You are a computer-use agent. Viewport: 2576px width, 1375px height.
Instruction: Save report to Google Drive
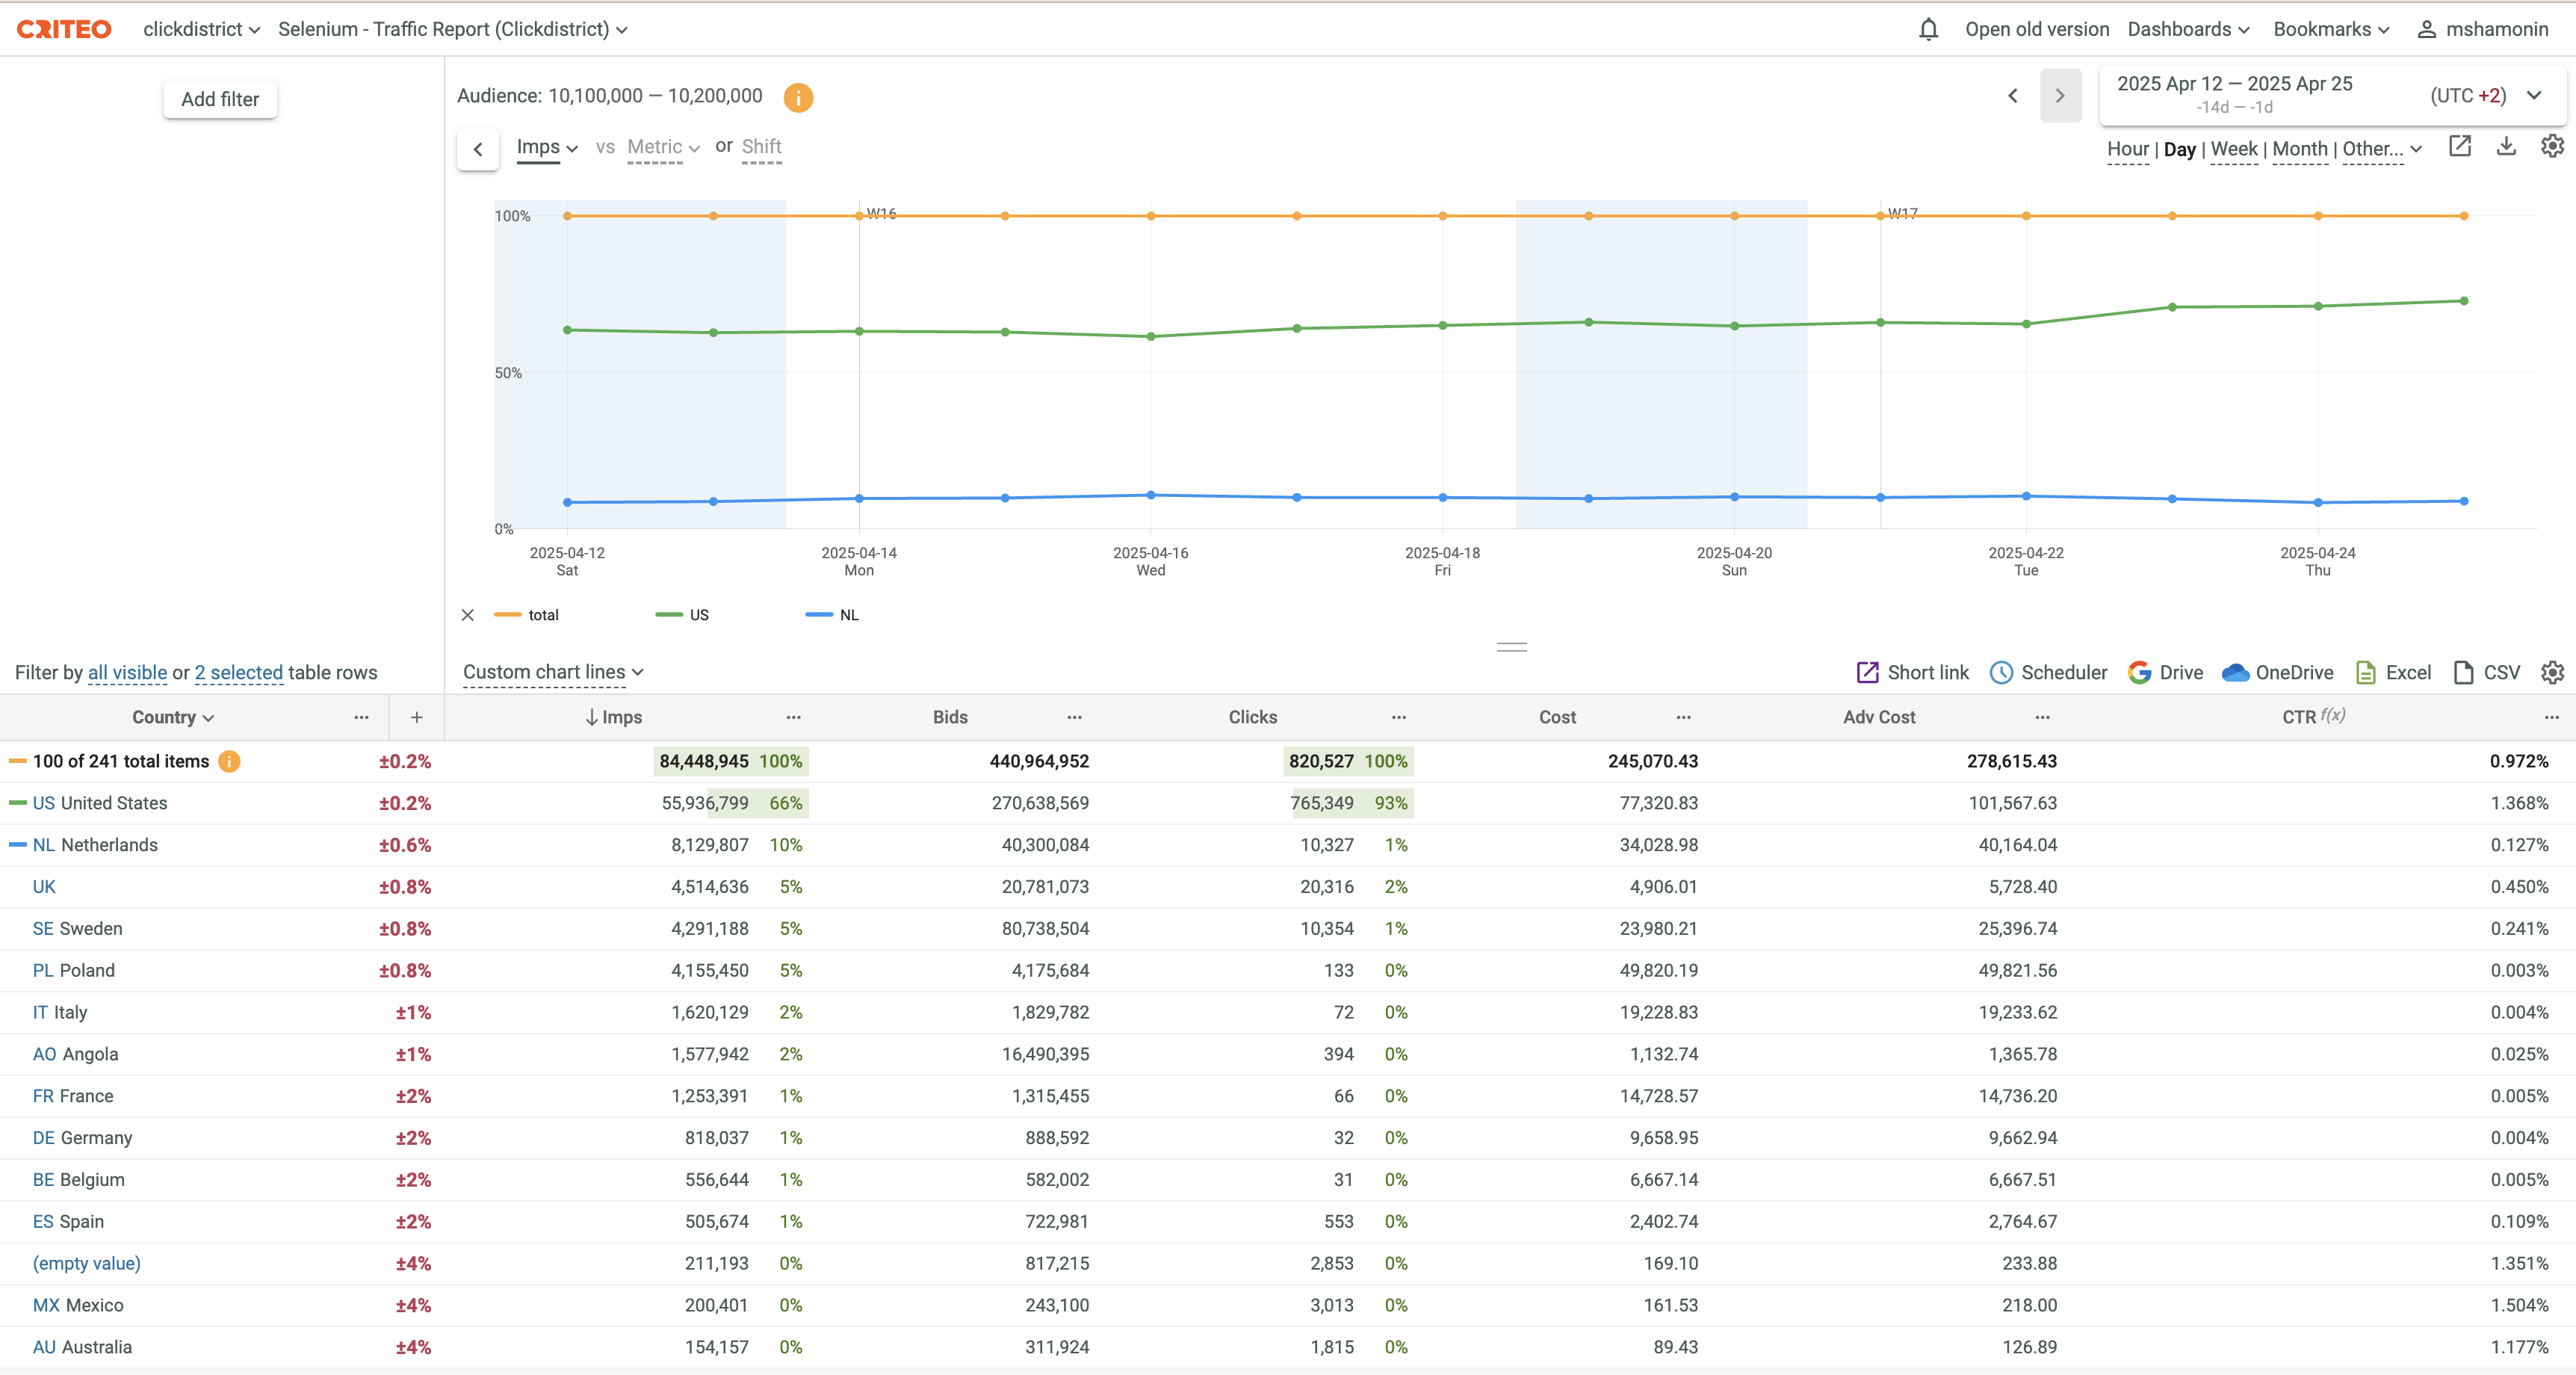point(2165,672)
